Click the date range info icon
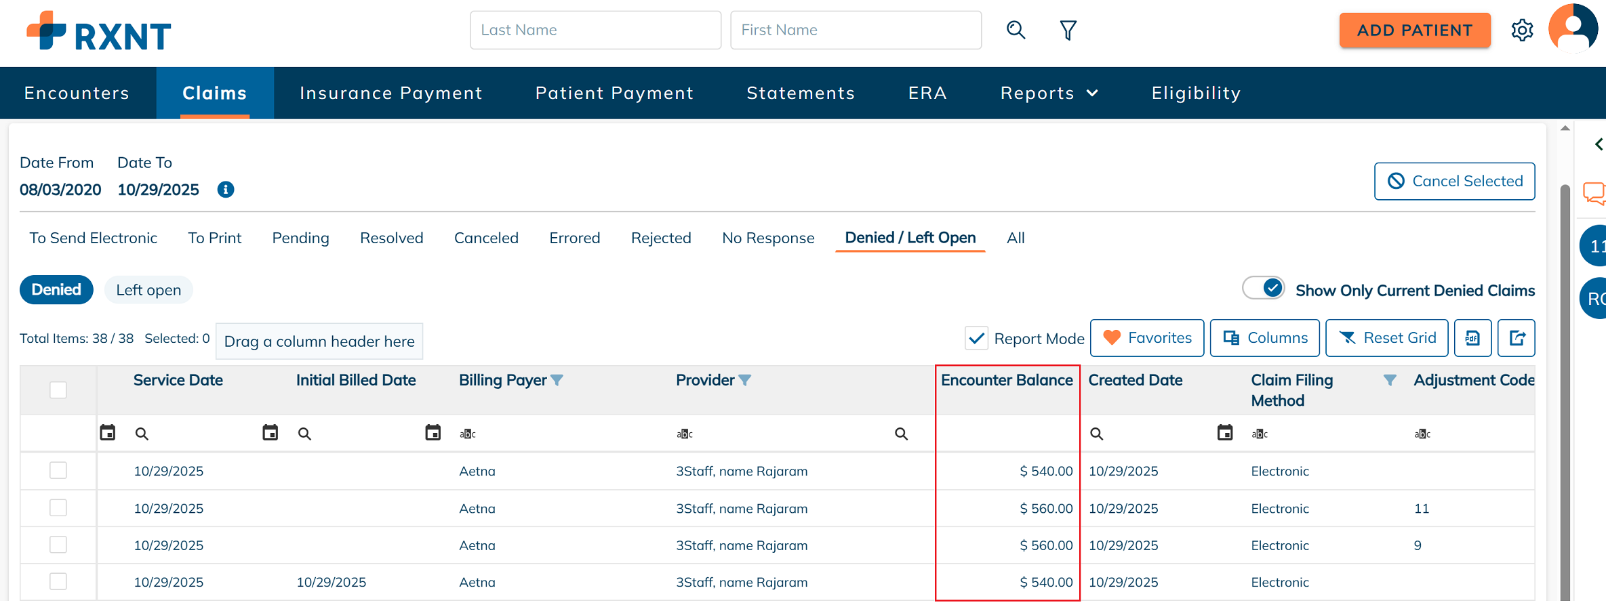1606x607 pixels. click(226, 190)
